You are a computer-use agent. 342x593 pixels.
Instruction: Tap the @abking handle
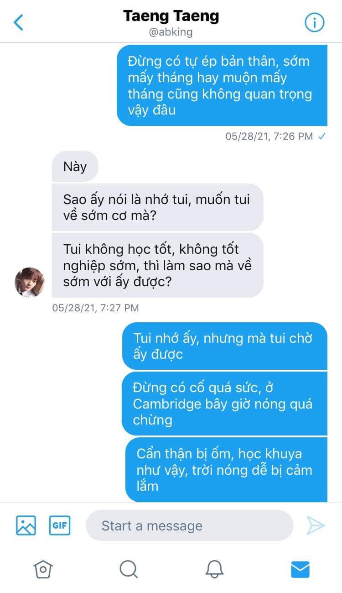coord(171,32)
